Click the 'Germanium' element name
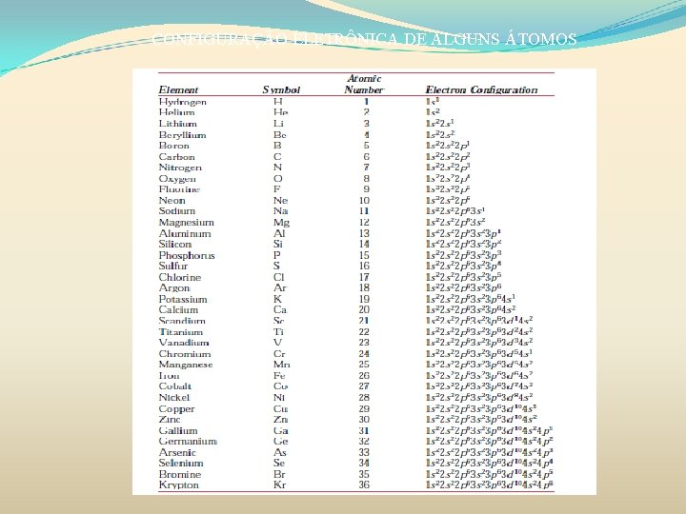The image size is (686, 514). click(x=188, y=441)
